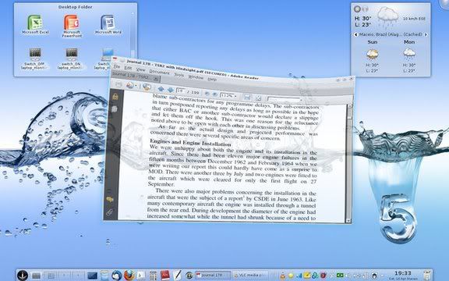Click the 'Engines and Engine Installation' heading
This screenshot has height=281, width=449.
[x=190, y=143]
